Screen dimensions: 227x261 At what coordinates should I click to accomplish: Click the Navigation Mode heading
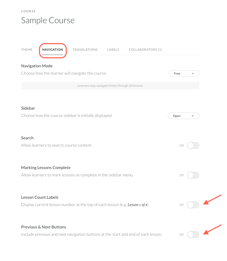point(37,66)
